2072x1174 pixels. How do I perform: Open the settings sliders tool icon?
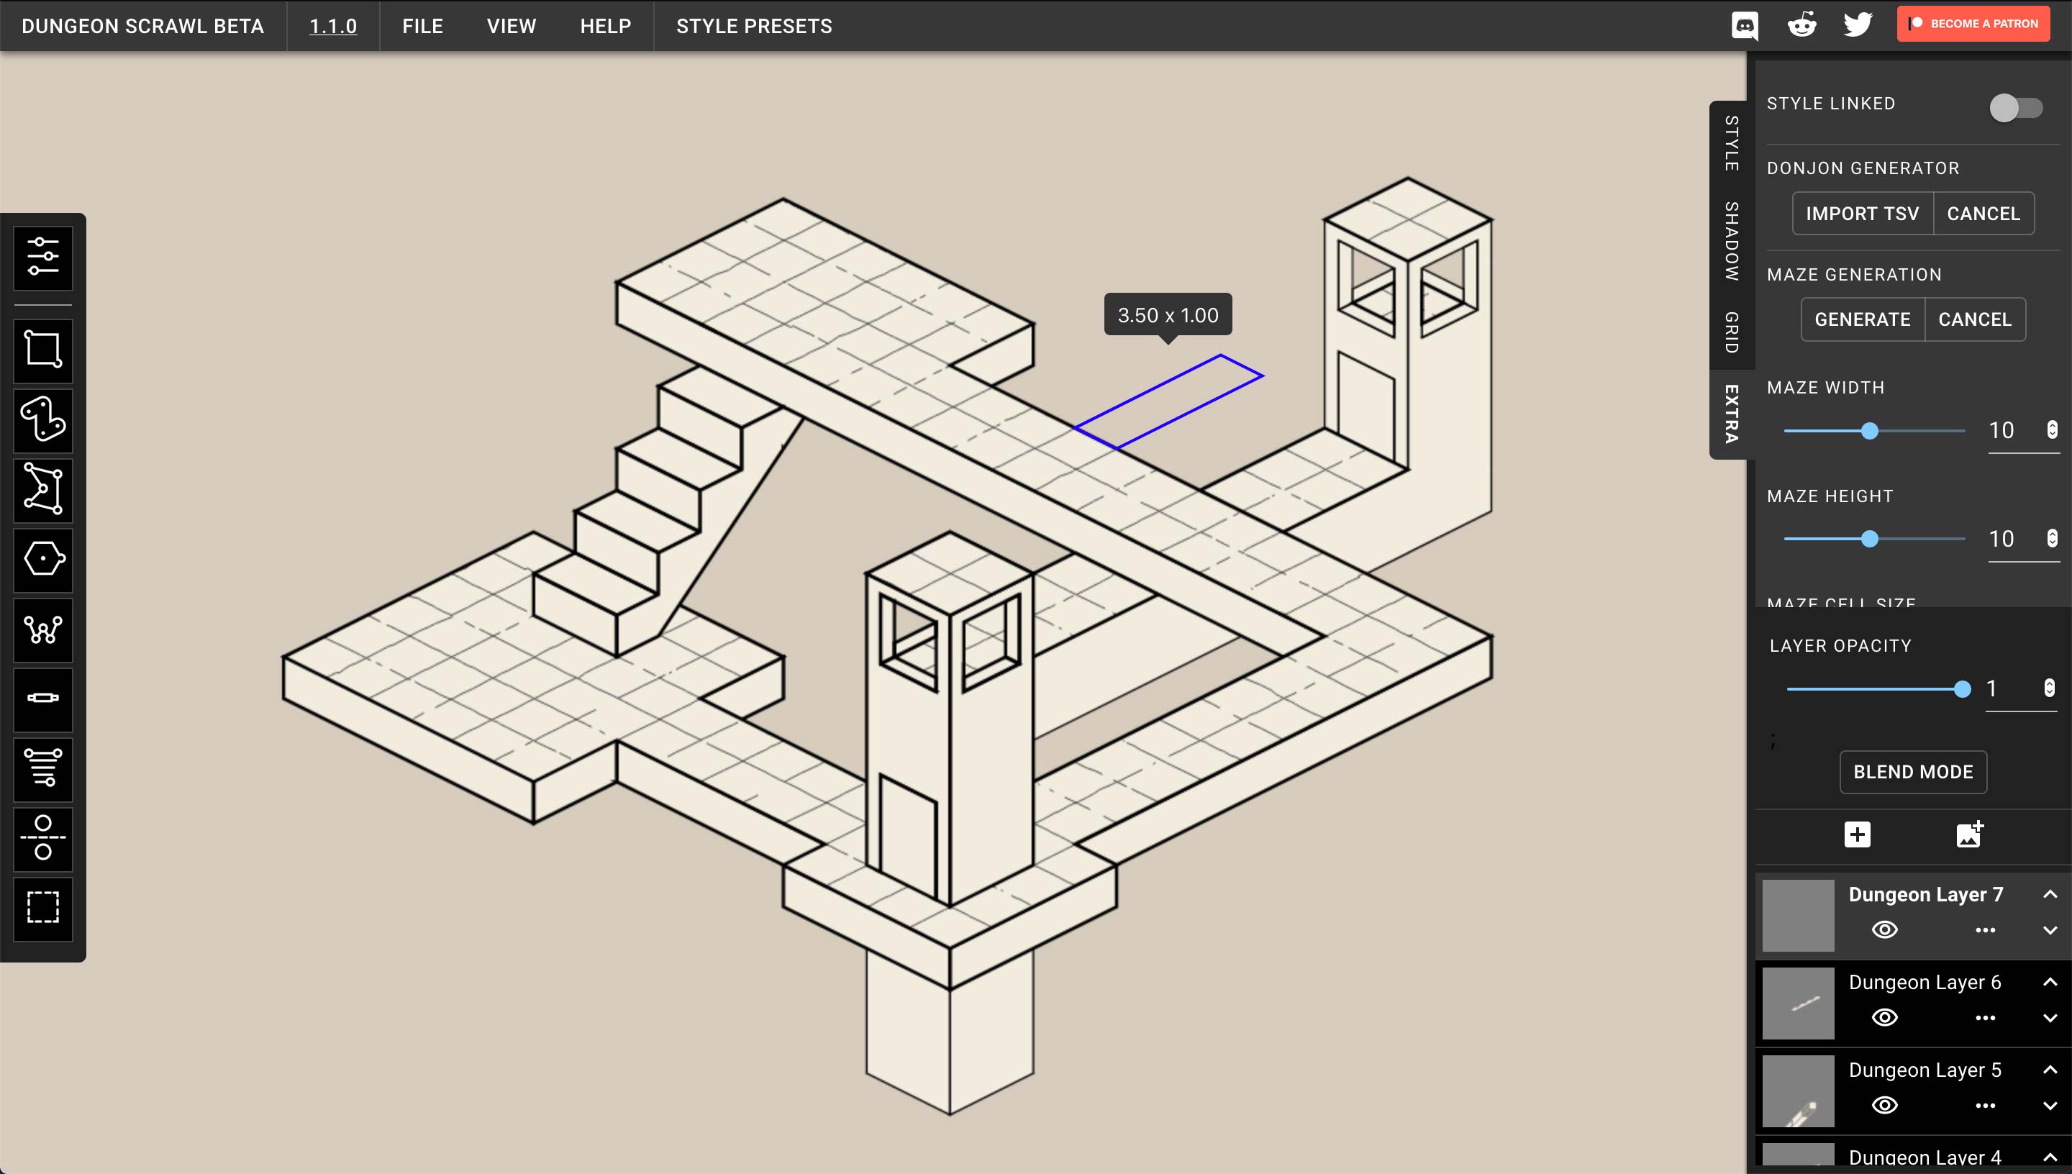pos(42,258)
